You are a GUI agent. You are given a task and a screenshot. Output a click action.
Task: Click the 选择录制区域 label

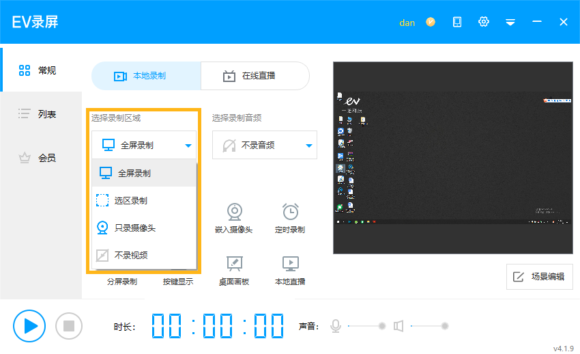116,118
